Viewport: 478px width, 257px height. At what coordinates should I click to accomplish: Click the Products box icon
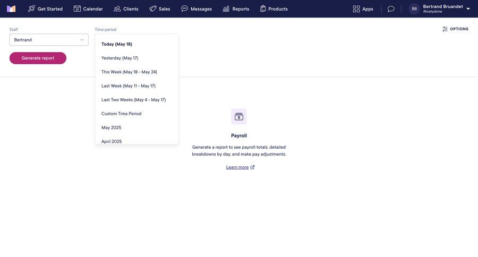click(263, 8)
